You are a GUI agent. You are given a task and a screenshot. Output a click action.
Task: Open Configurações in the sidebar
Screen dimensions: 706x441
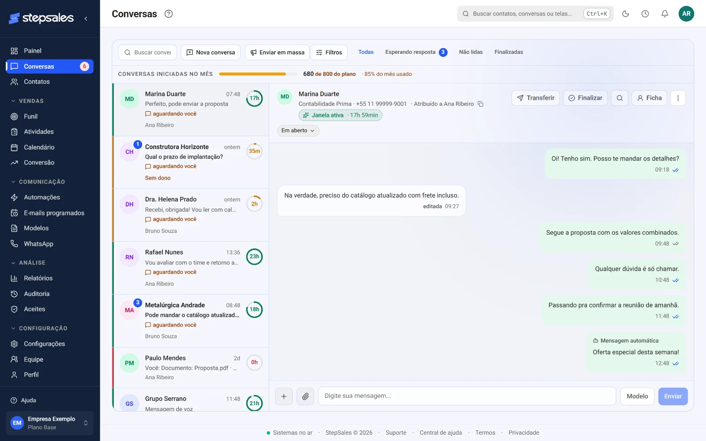[50, 344]
